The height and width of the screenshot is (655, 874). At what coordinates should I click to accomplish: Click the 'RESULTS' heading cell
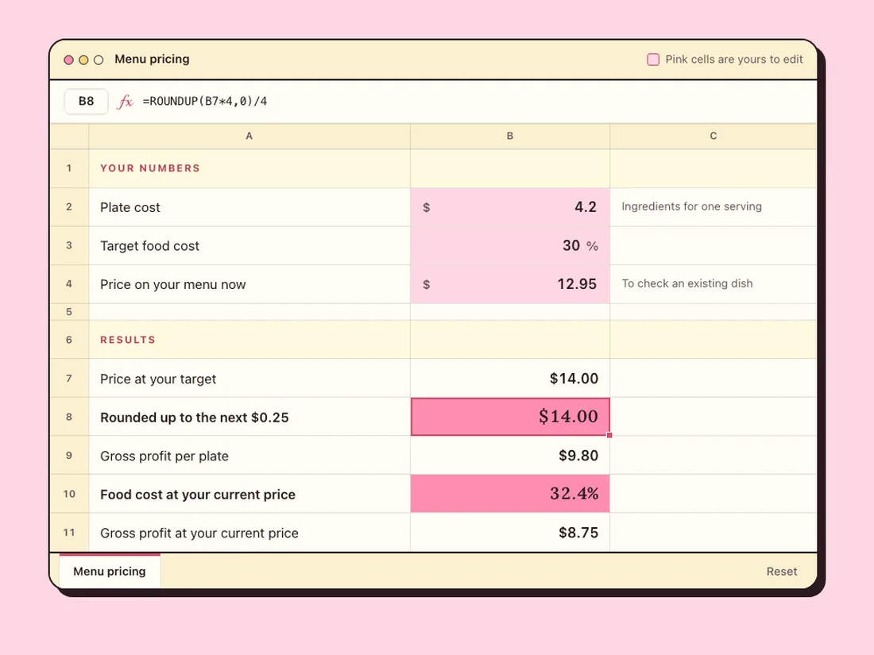pos(249,340)
